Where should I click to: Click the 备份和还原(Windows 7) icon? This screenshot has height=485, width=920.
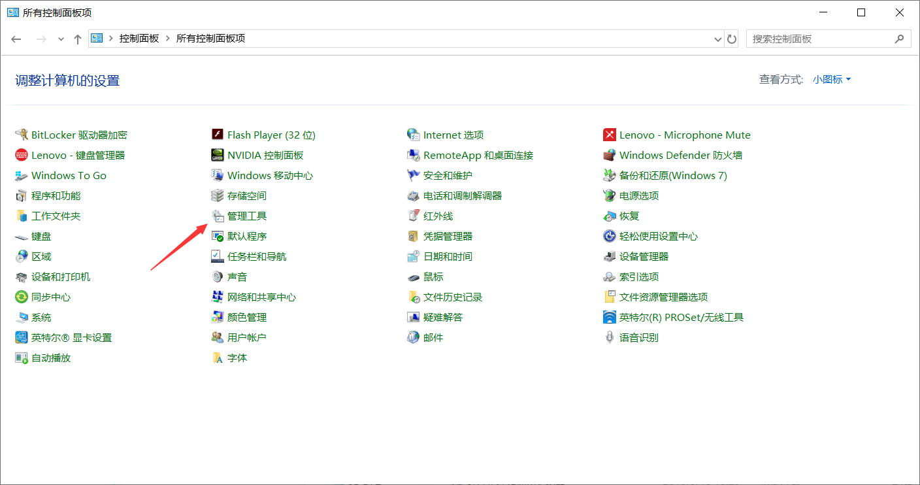click(610, 175)
